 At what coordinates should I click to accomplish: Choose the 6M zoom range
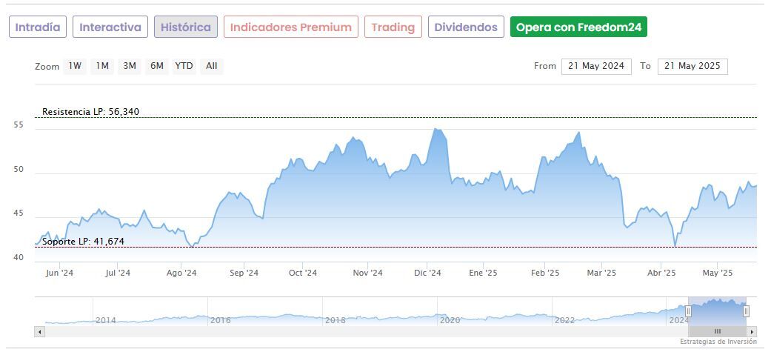tap(156, 66)
